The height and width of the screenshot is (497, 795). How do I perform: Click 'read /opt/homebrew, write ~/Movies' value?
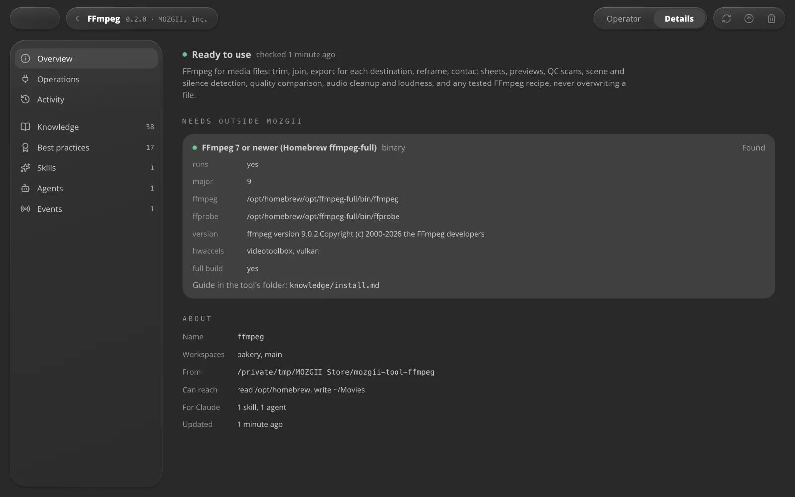click(x=301, y=390)
